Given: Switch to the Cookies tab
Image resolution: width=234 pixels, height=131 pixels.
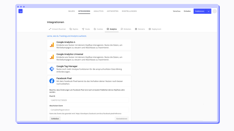Looking at the screenshot, I should (98, 29).
